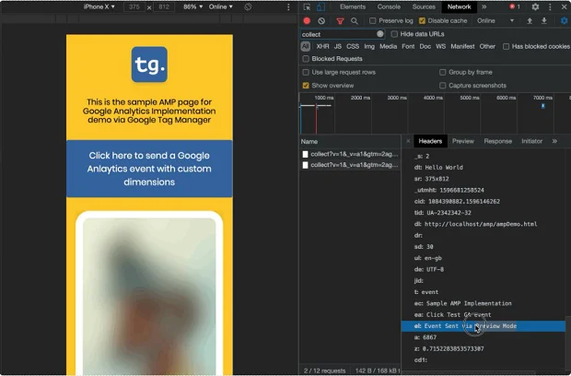Clear the collect filter text
Viewport: 571px width, 376px height.
click(380, 34)
